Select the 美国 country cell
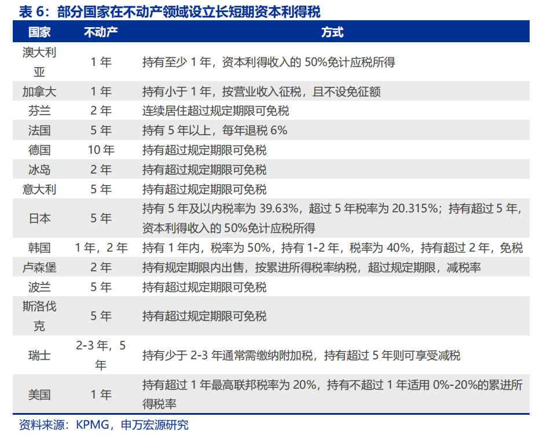 (x=39, y=395)
